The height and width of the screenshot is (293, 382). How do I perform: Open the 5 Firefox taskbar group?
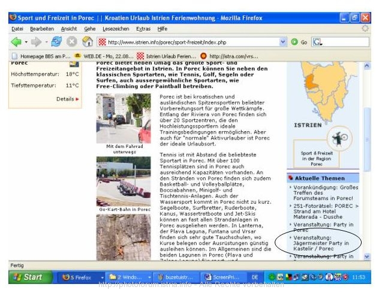point(82,277)
